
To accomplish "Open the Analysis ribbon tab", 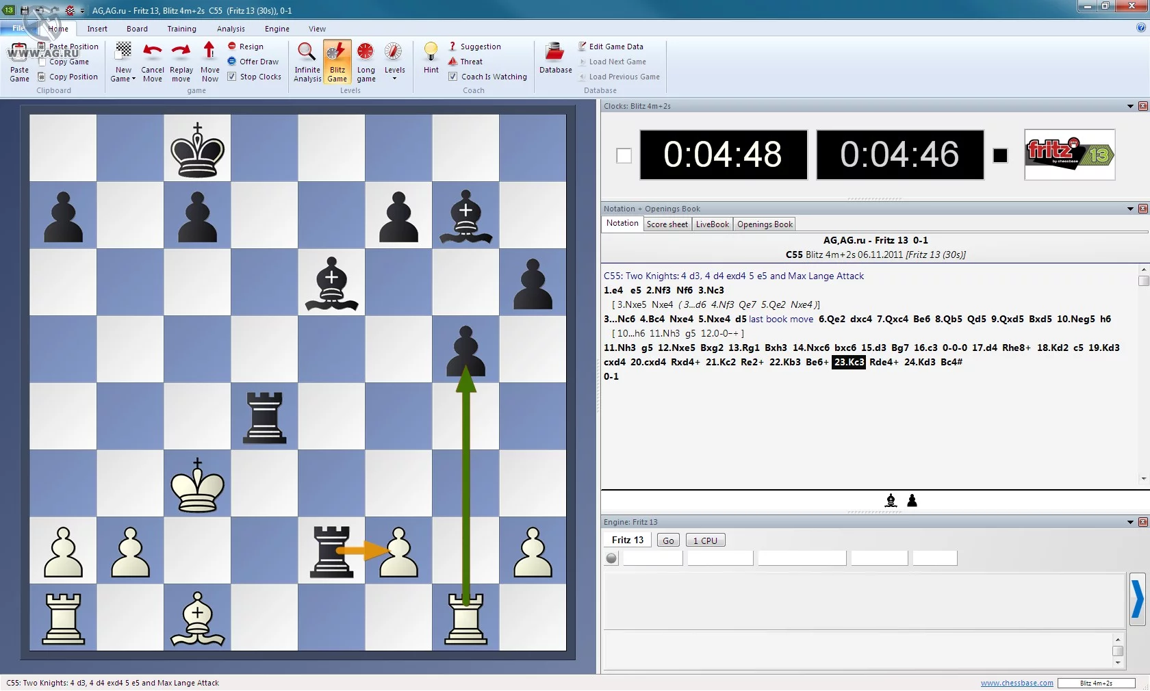I will coord(231,29).
